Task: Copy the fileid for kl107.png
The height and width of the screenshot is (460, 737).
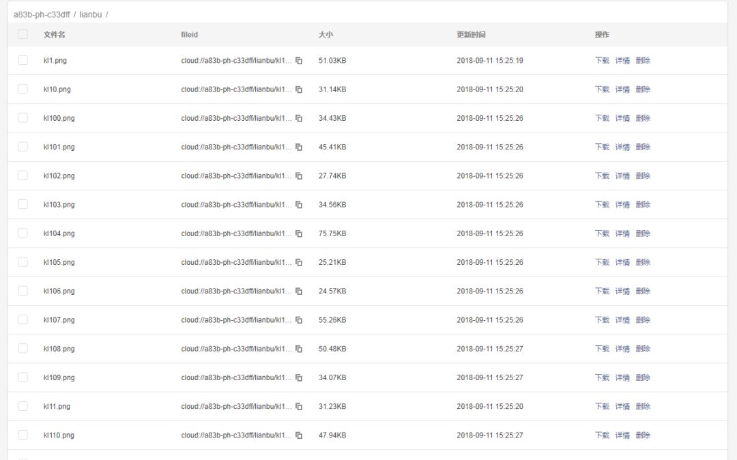Action: tap(299, 320)
